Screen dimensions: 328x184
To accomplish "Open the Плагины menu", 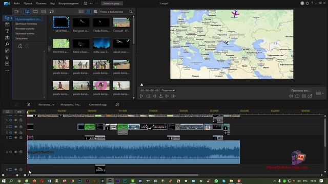I will pyautogui.click(x=41, y=4).
